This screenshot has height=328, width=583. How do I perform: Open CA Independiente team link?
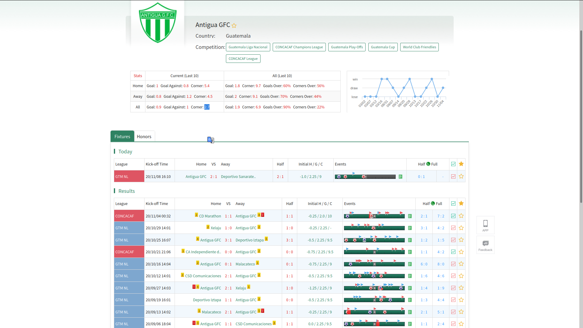(x=203, y=252)
